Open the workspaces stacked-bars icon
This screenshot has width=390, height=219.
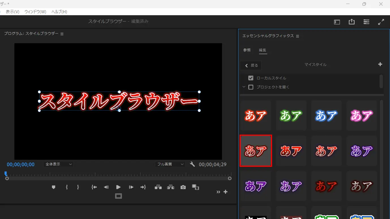point(366,22)
